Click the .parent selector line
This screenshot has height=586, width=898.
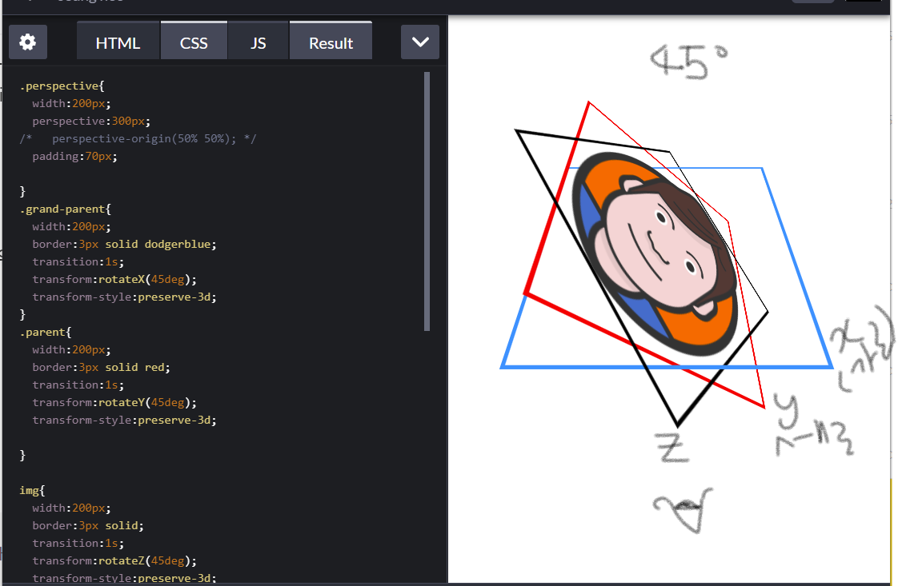[x=46, y=332]
